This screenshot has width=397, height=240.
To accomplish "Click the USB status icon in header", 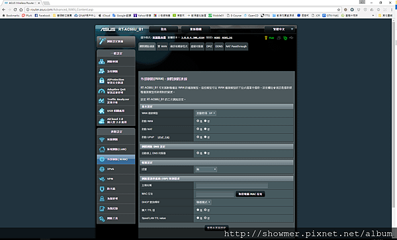I will tap(291, 38).
